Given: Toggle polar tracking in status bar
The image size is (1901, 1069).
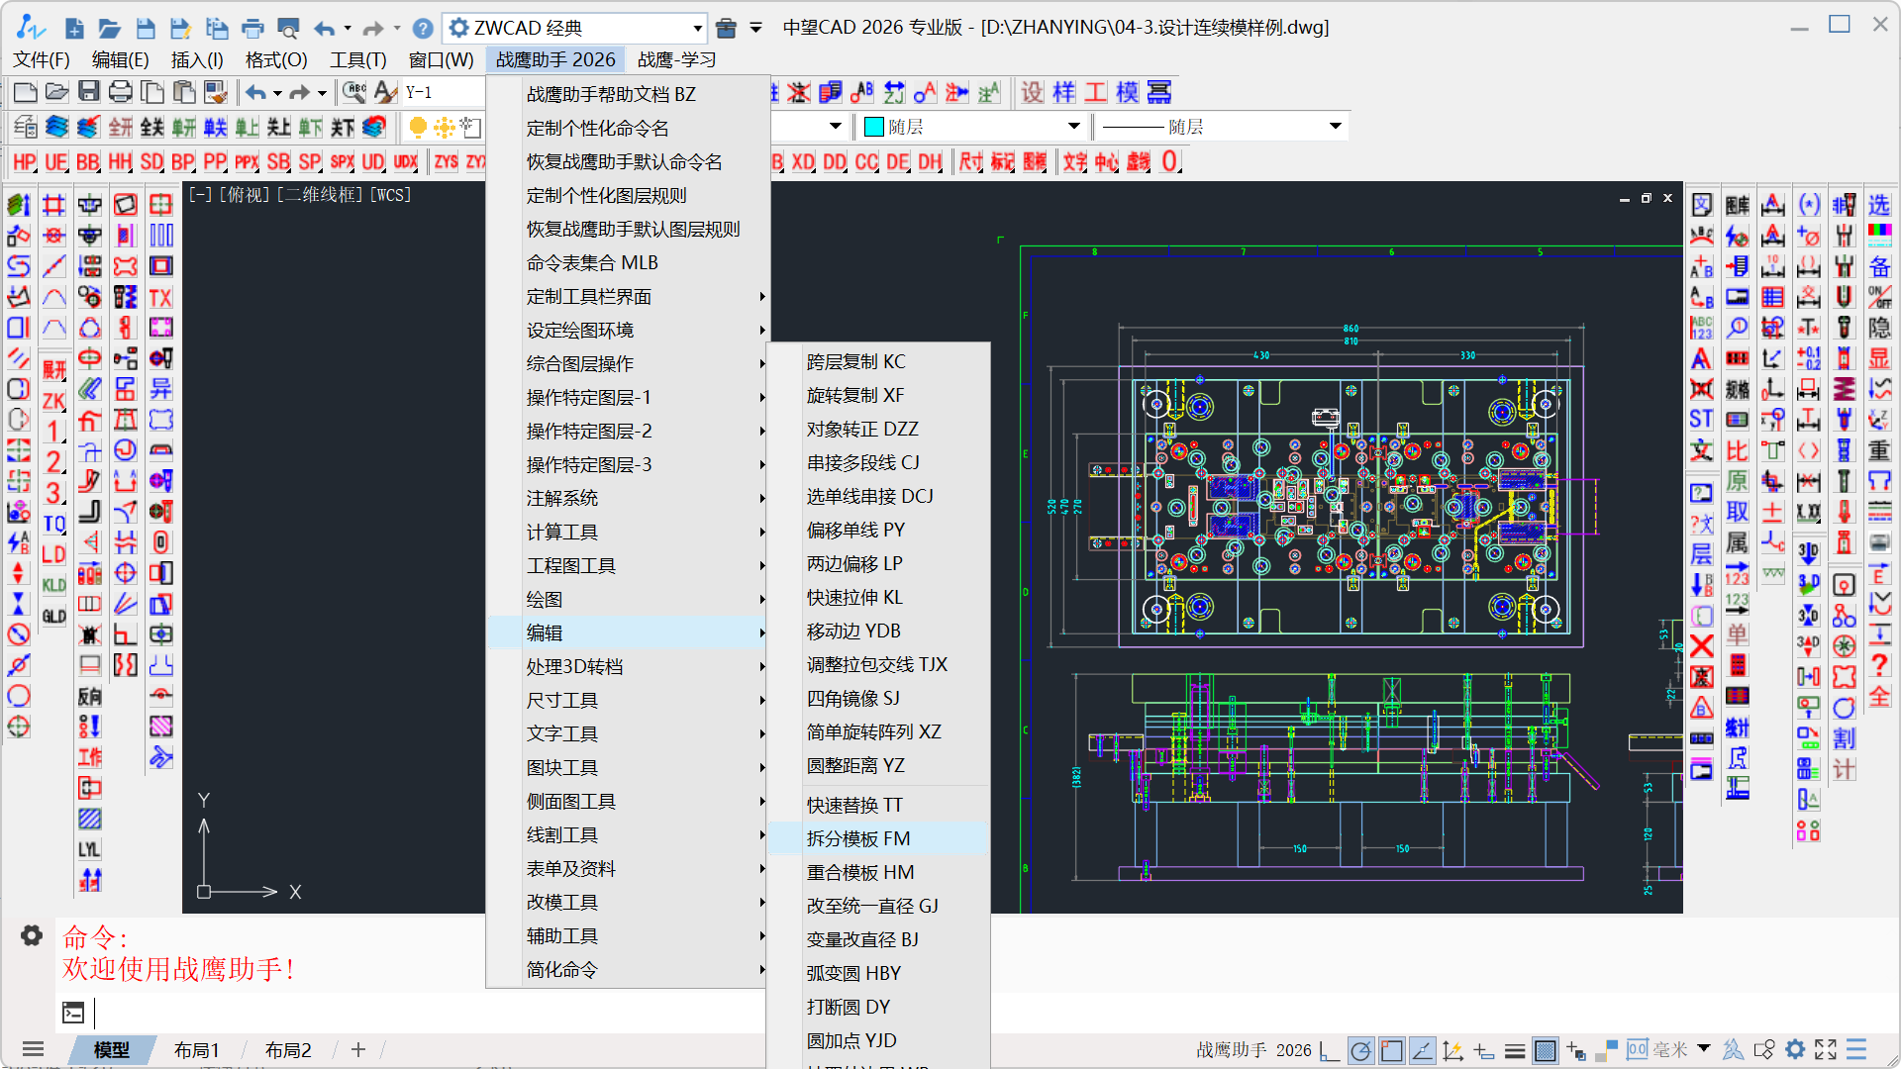Looking at the screenshot, I should point(1360,1050).
